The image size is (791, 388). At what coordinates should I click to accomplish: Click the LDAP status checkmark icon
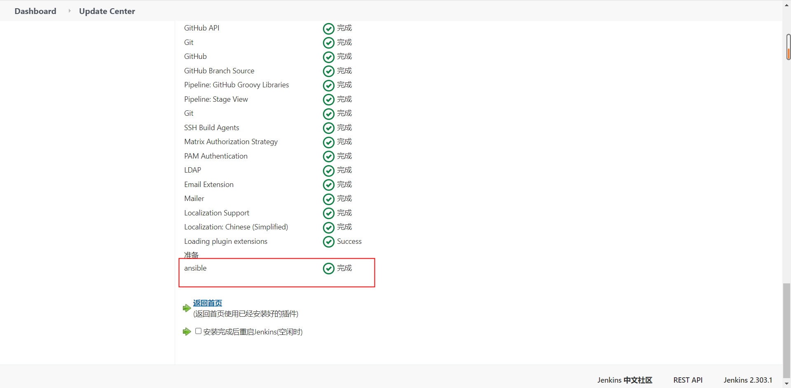[x=328, y=171]
